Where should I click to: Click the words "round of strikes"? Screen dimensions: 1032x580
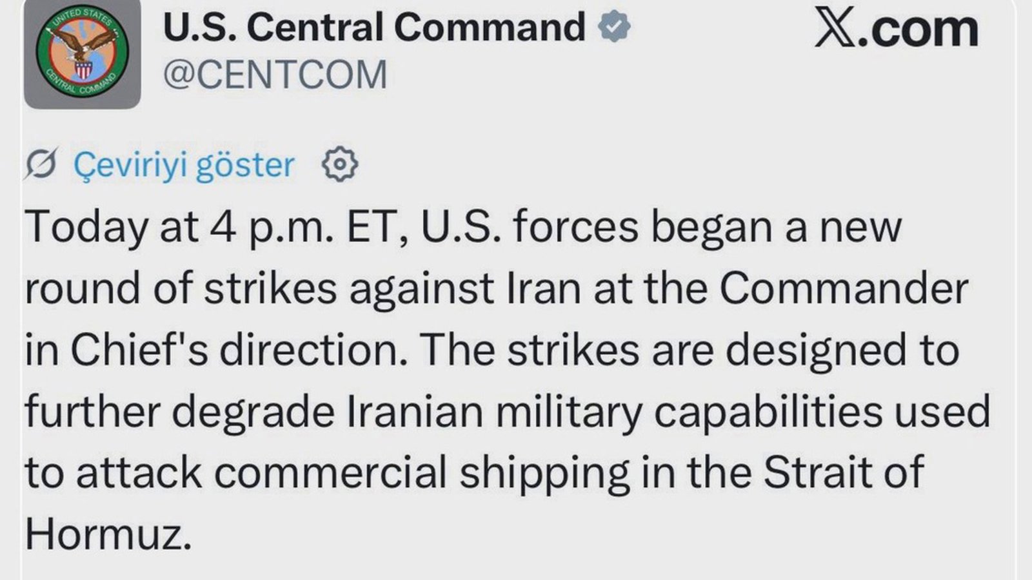click(181, 289)
